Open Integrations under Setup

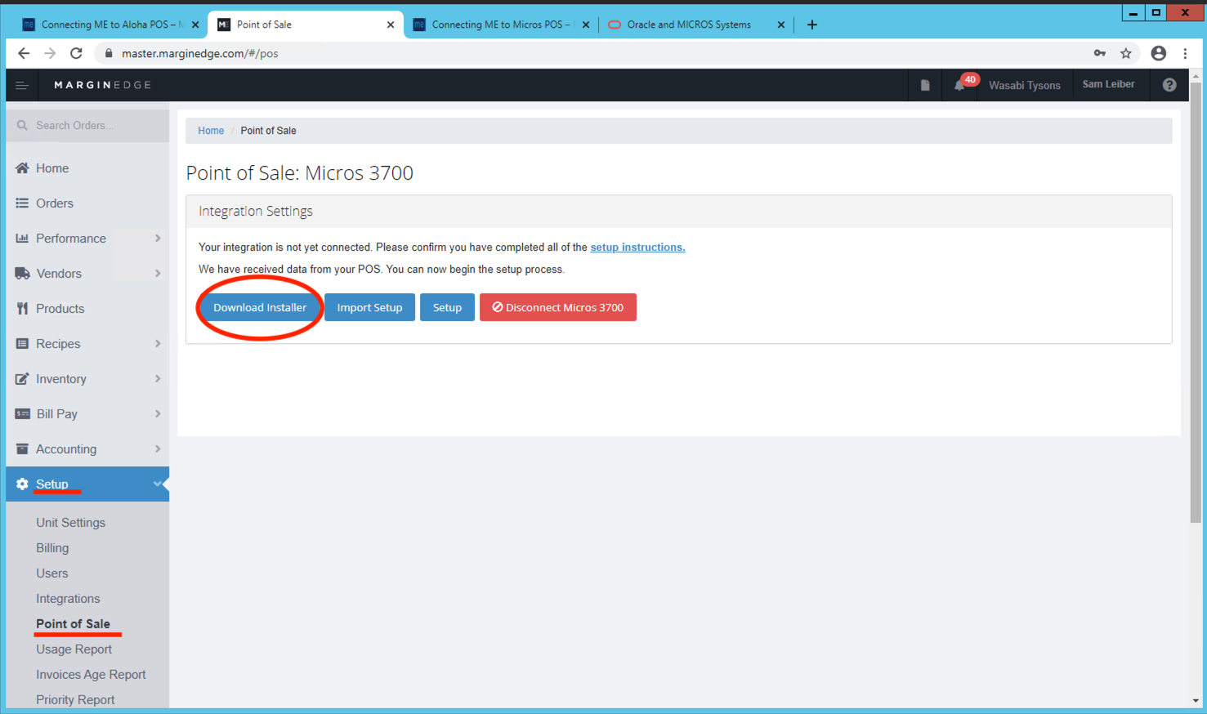pyautogui.click(x=68, y=599)
